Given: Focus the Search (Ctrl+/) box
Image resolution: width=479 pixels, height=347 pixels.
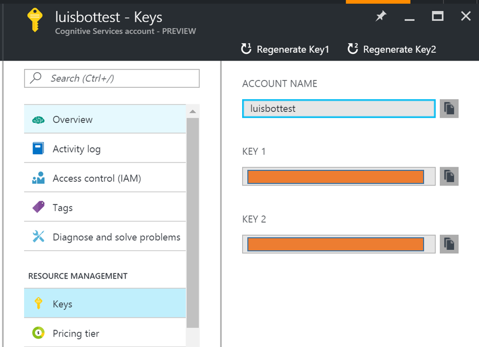Looking at the screenshot, I should pos(112,78).
